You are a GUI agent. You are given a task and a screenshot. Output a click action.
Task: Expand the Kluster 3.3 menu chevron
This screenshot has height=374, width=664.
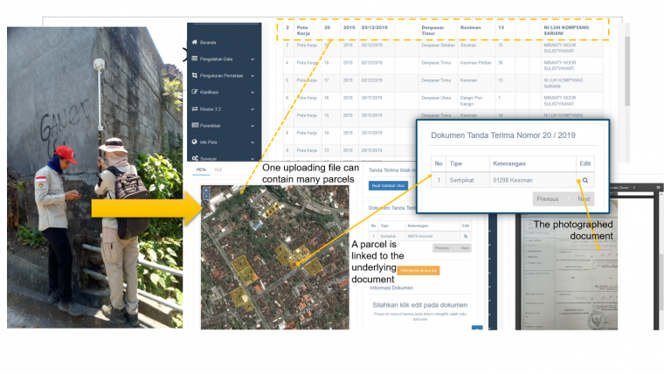pos(252,109)
